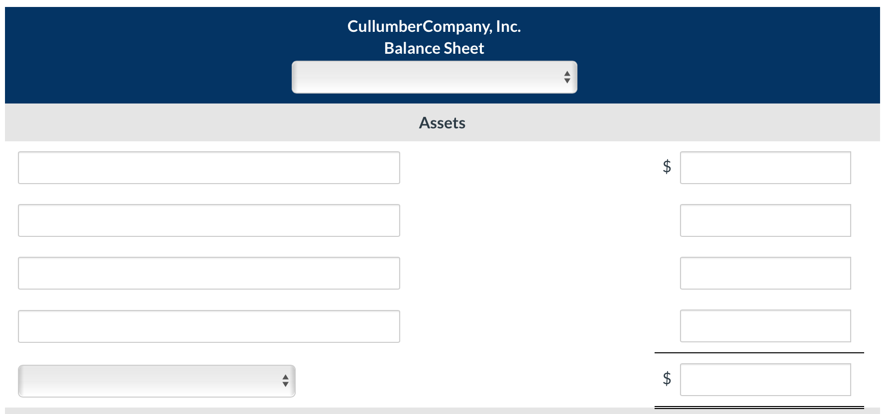Click the dropdown arrow under Balance Sheet heading
The height and width of the screenshot is (414, 895).
[568, 77]
